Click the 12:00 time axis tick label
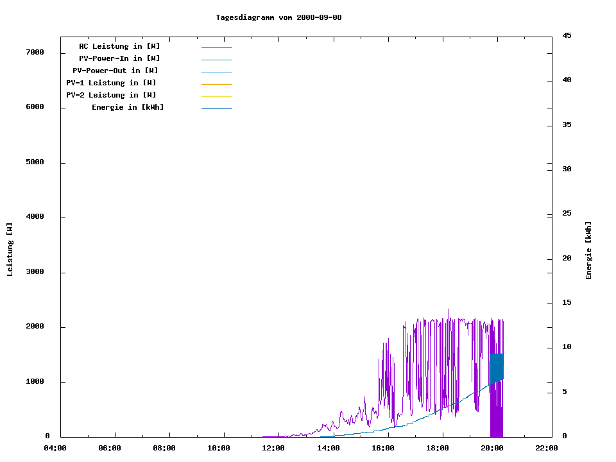This screenshot has width=616, height=462. pos(273,448)
